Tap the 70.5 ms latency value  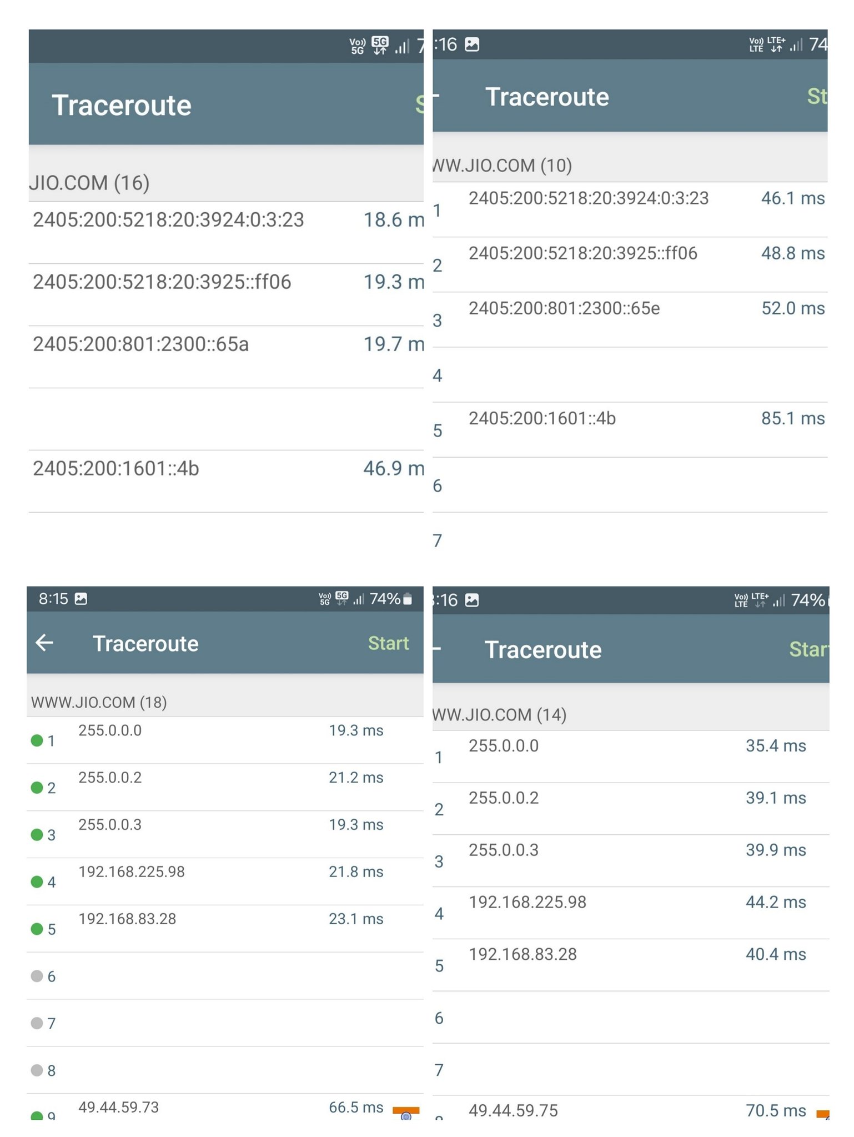tap(776, 1110)
